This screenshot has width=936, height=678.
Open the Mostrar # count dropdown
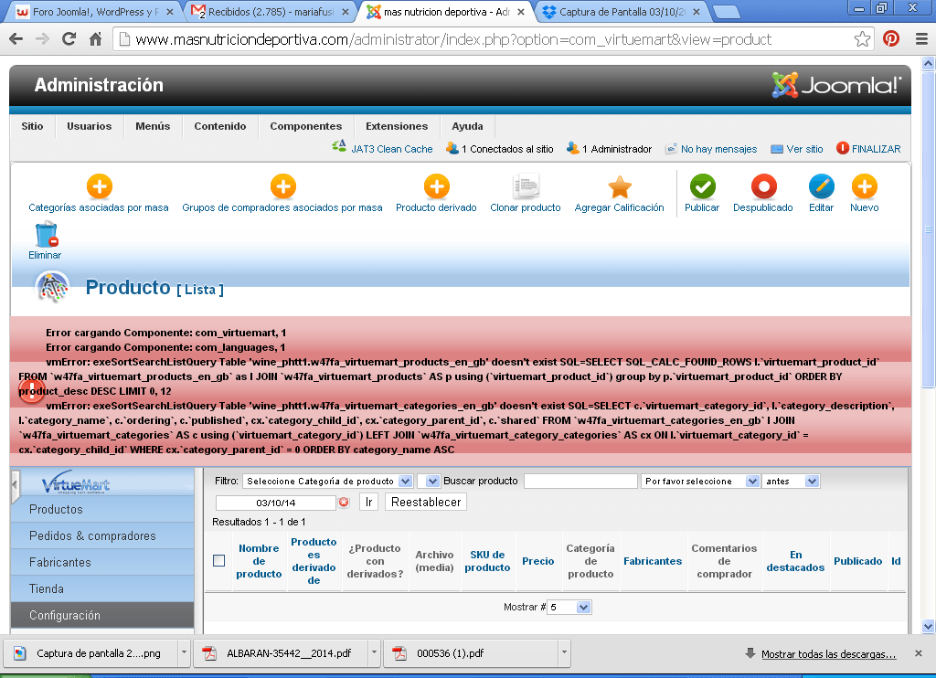point(569,607)
